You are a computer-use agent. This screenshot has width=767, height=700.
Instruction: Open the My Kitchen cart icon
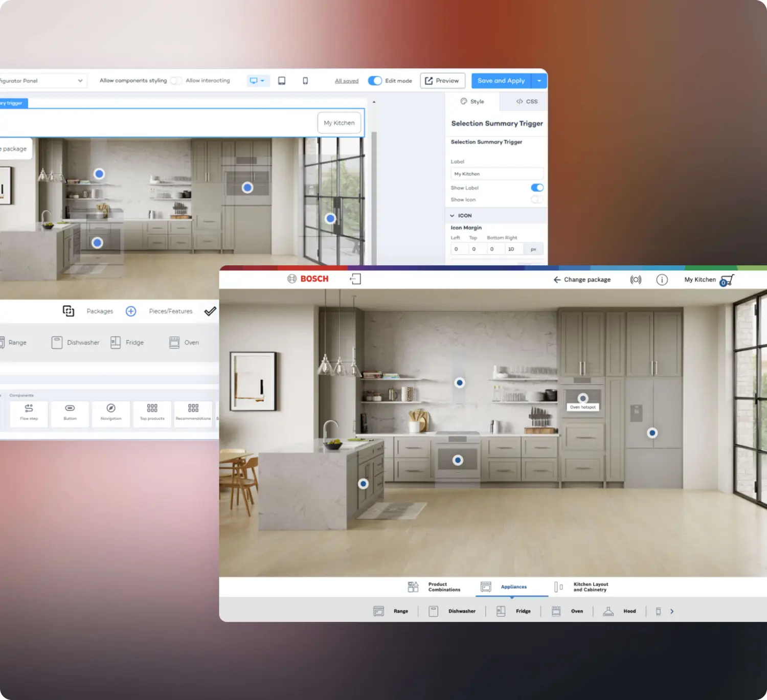coord(727,280)
